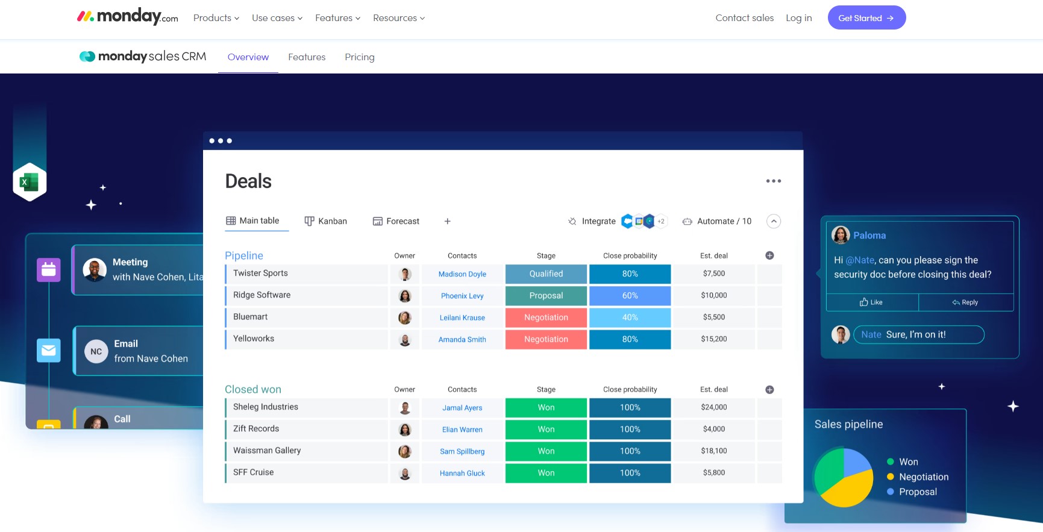Image resolution: width=1043 pixels, height=532 pixels.
Task: Click the Integrate plug icon
Action: [572, 221]
